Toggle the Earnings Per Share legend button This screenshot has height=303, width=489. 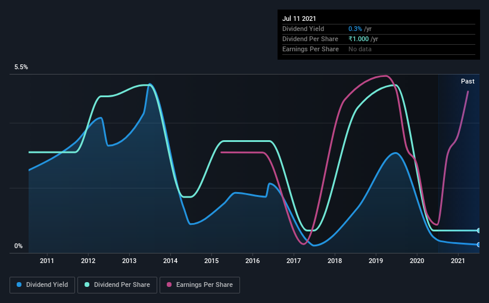(200, 285)
